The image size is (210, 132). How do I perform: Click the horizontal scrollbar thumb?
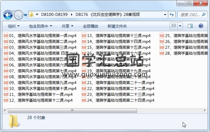72,111
